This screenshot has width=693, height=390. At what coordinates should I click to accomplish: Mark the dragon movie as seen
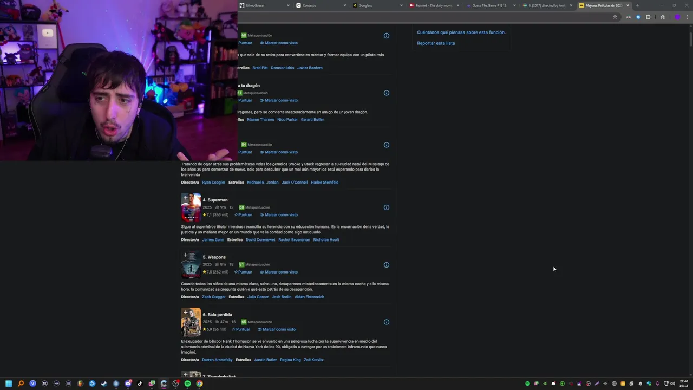(x=279, y=100)
